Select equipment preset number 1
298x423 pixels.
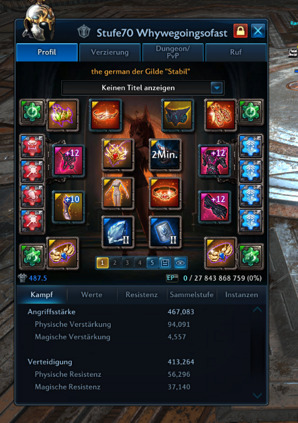[102, 263]
